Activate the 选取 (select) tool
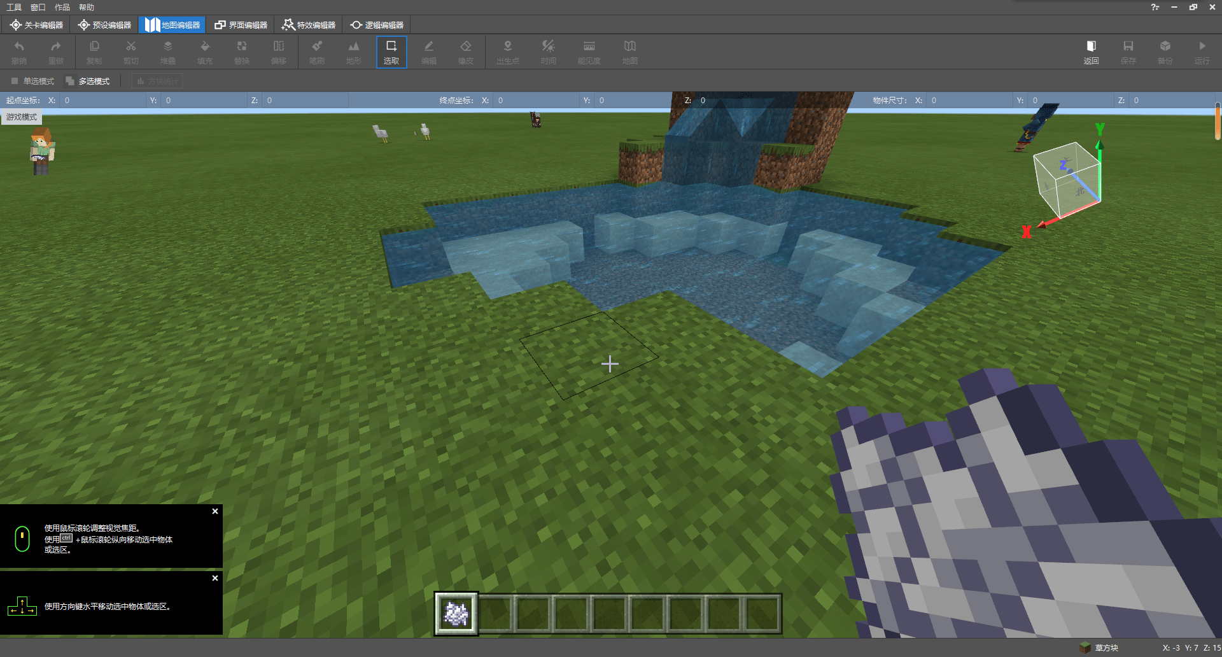The height and width of the screenshot is (657, 1222). point(391,52)
